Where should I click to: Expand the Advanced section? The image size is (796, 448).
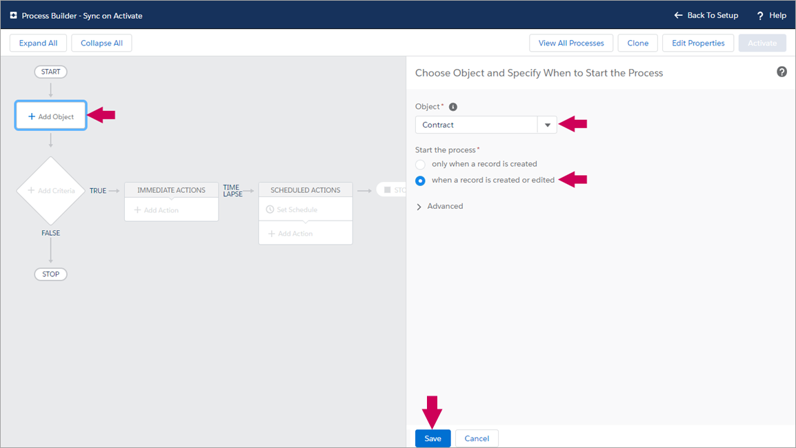click(x=419, y=207)
